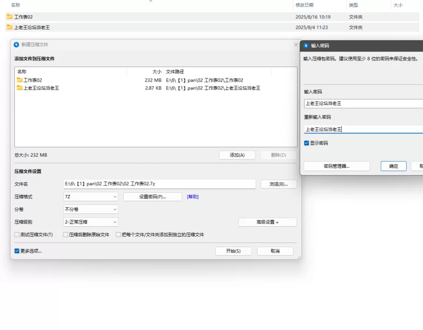This screenshot has height=330, width=423.
Task: Click 名称 column header in archive list
Action: pos(22,72)
